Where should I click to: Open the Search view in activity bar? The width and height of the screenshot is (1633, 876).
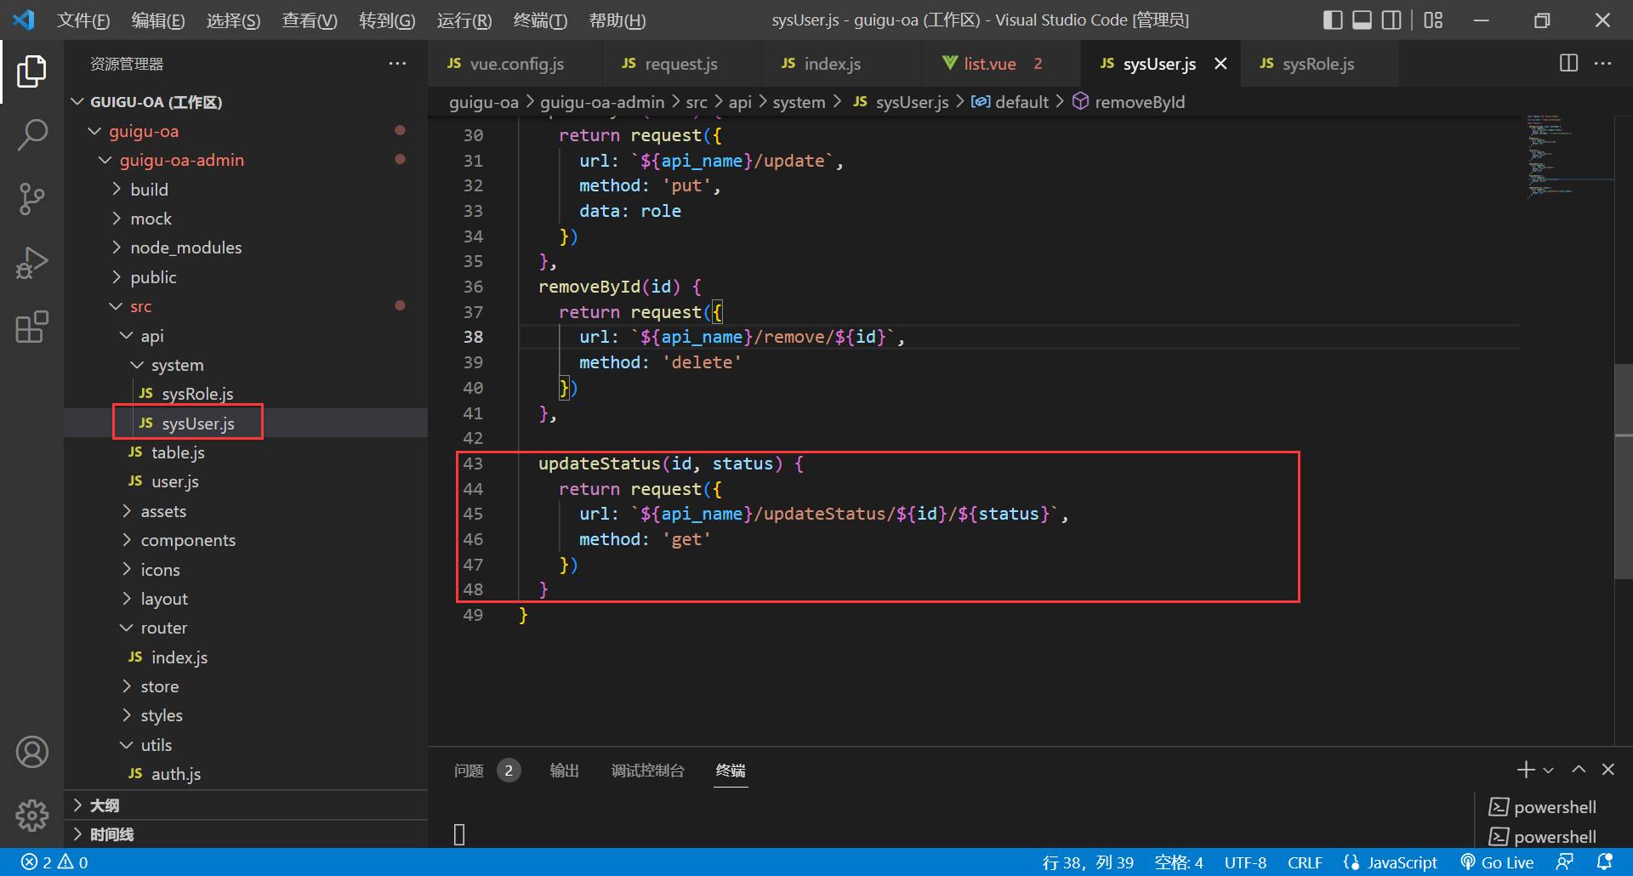(x=31, y=134)
